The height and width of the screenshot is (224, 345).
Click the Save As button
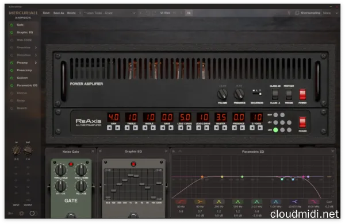tap(59, 13)
